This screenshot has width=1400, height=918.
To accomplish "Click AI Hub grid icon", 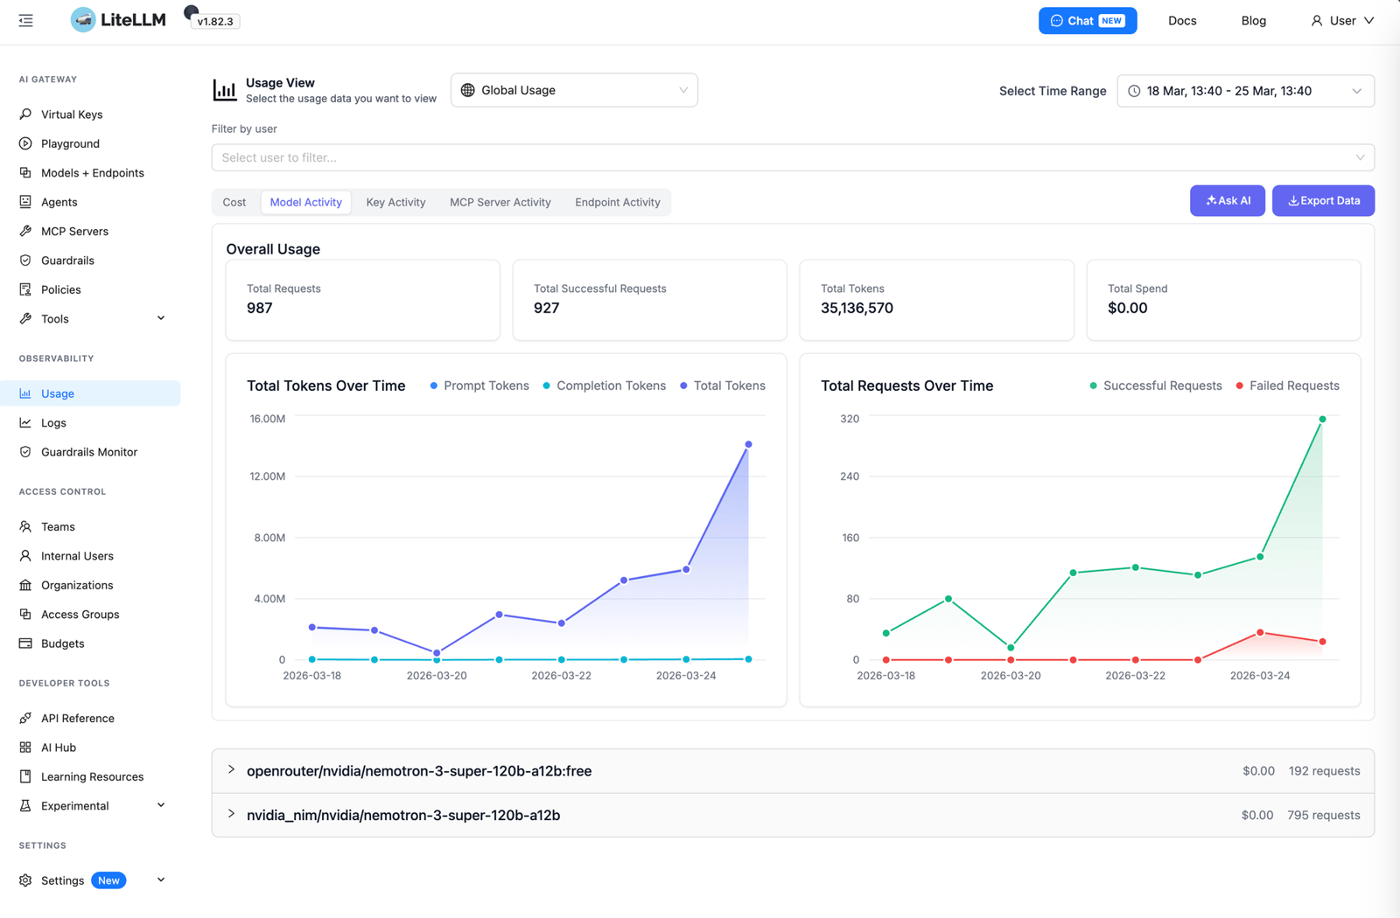I will pyautogui.click(x=25, y=748).
